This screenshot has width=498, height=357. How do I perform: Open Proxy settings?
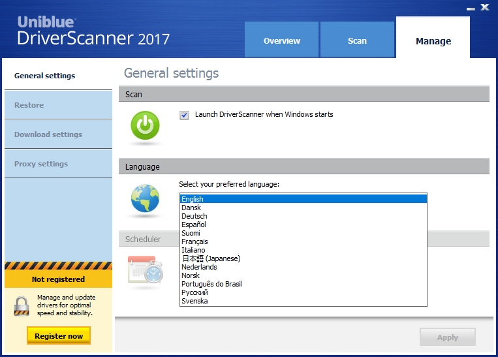pyautogui.click(x=59, y=164)
